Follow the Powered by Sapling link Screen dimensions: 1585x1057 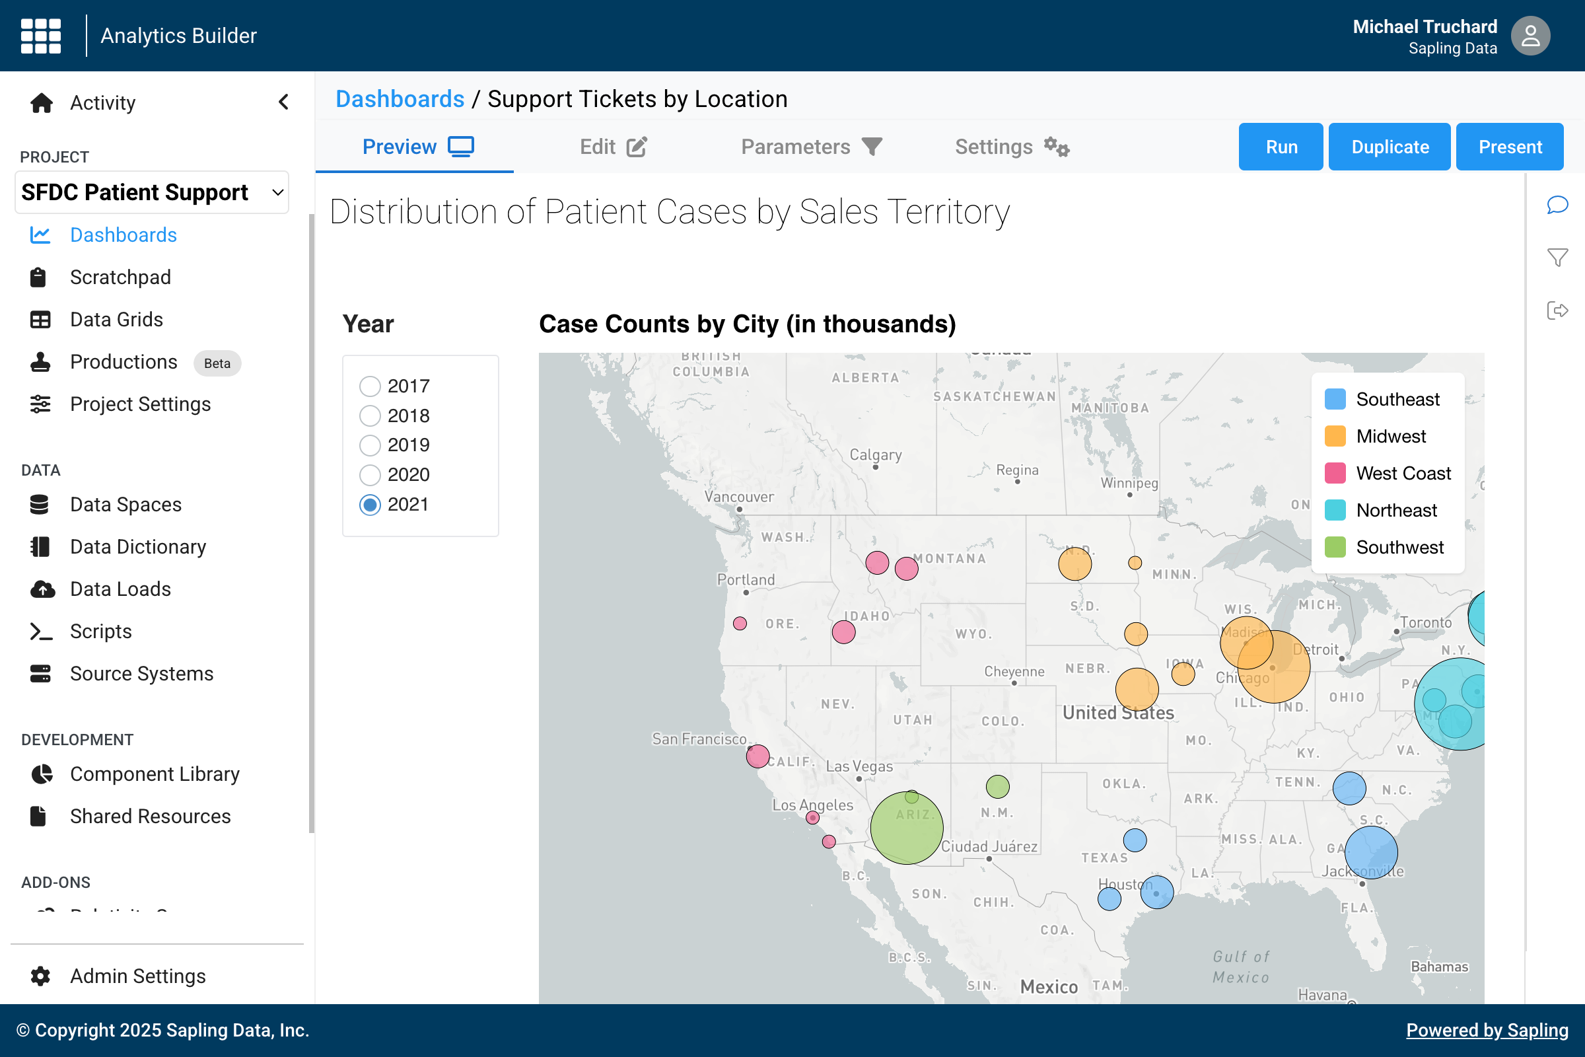point(1487,1029)
